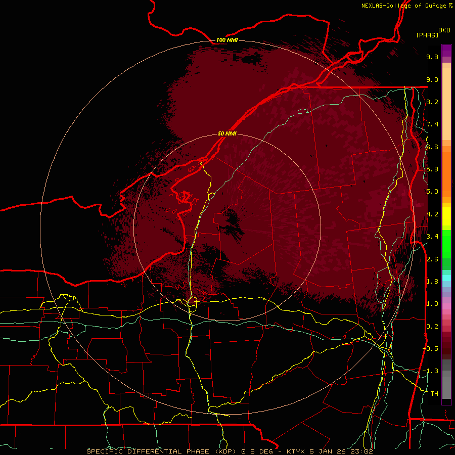Click the 7.4 legend value
The image size is (455, 455).
pyautogui.click(x=432, y=124)
